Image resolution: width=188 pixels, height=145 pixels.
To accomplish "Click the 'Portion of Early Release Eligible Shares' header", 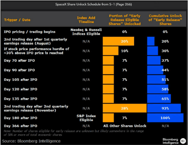I will coord(125,20).
